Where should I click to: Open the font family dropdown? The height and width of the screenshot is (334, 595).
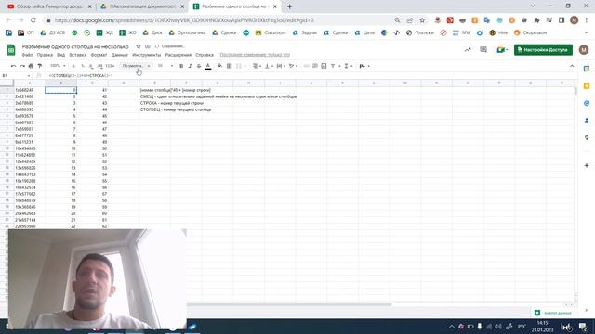[137, 66]
